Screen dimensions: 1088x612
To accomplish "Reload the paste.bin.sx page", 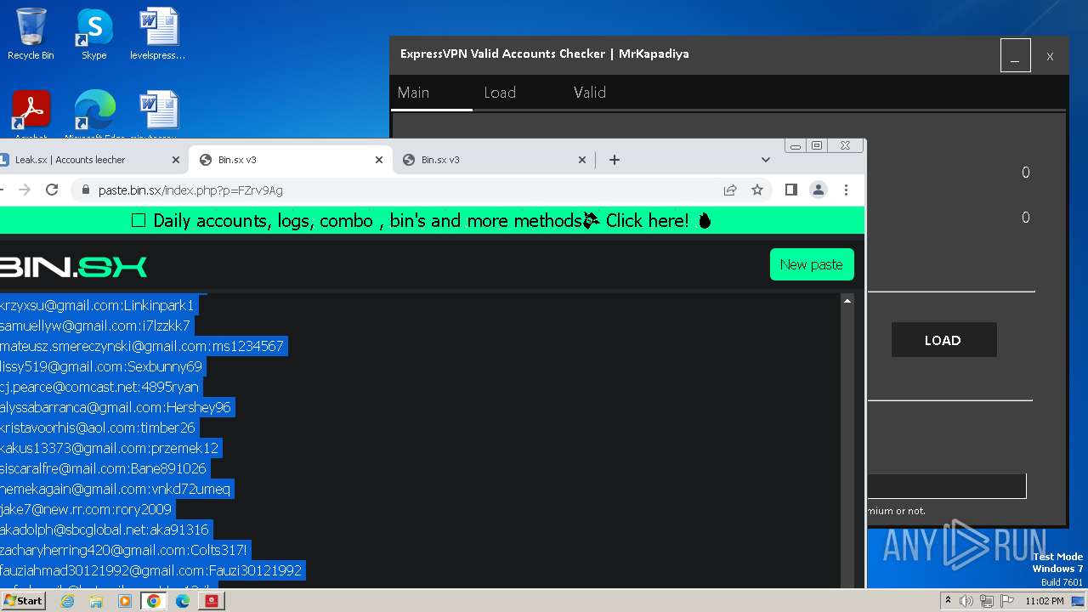I will tap(52, 190).
